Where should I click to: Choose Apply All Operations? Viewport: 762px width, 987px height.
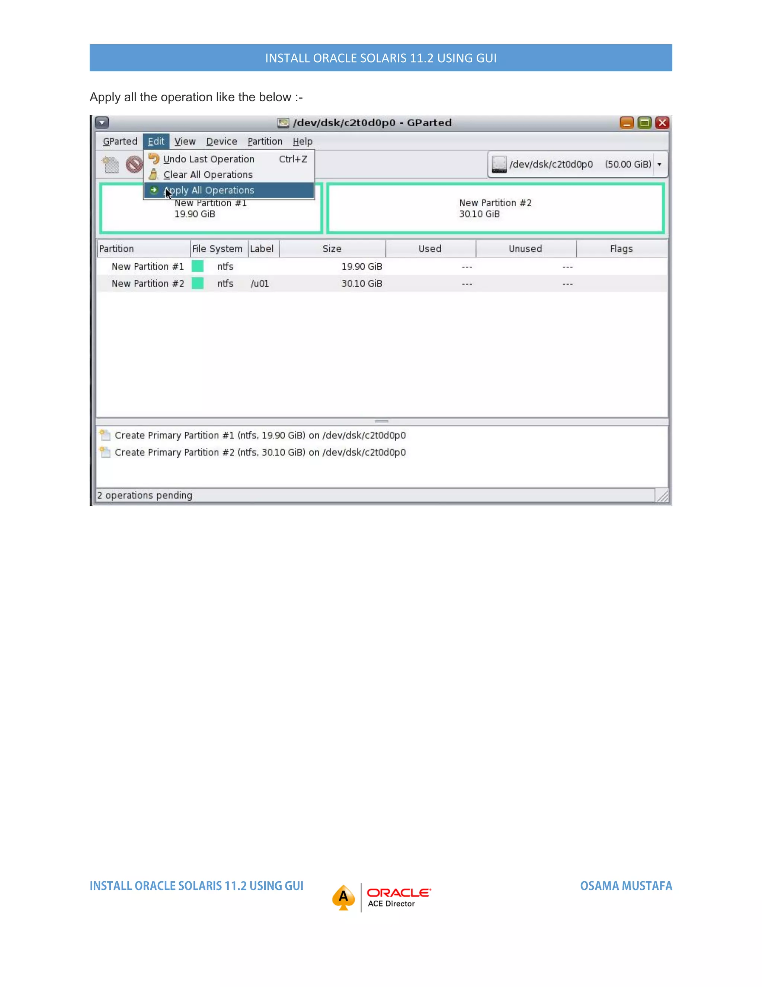(x=229, y=190)
